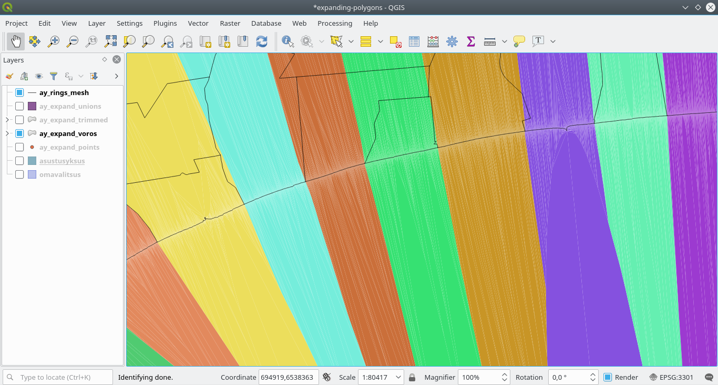Expand ay_expand_voros layer tree node
Image resolution: width=718 pixels, height=385 pixels.
(7, 133)
